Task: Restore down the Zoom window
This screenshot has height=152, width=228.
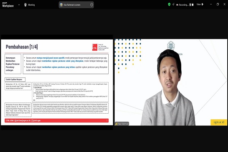Action: (x=218, y=4)
